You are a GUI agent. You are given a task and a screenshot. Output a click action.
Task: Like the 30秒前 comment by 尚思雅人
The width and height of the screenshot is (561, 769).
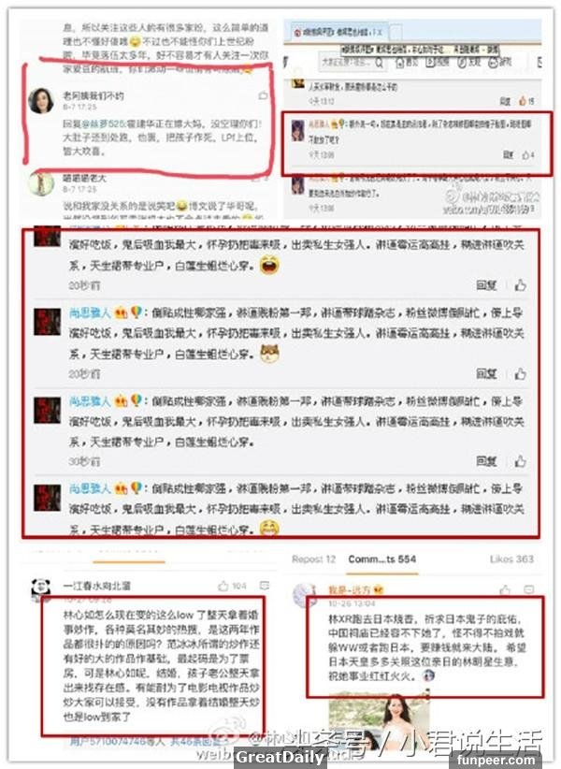coord(521,461)
